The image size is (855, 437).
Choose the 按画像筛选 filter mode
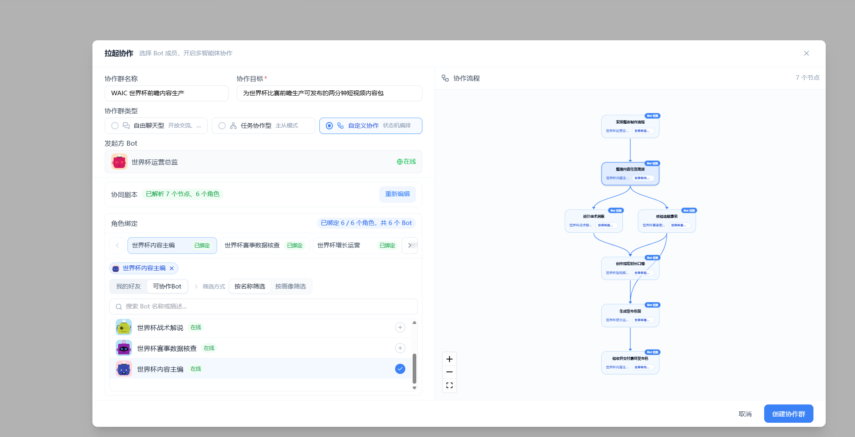coord(290,286)
